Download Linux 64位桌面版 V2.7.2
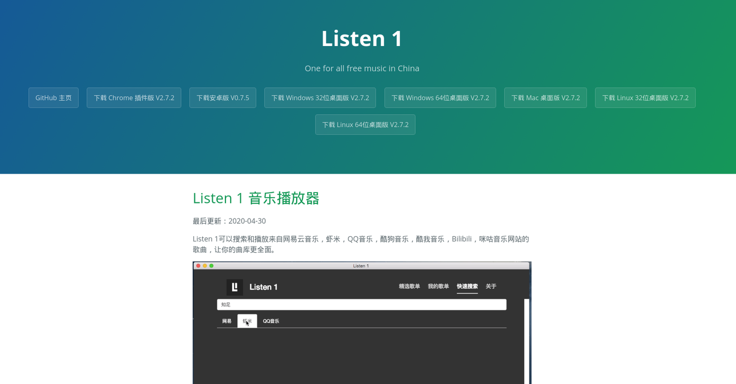736x384 pixels. (x=365, y=125)
